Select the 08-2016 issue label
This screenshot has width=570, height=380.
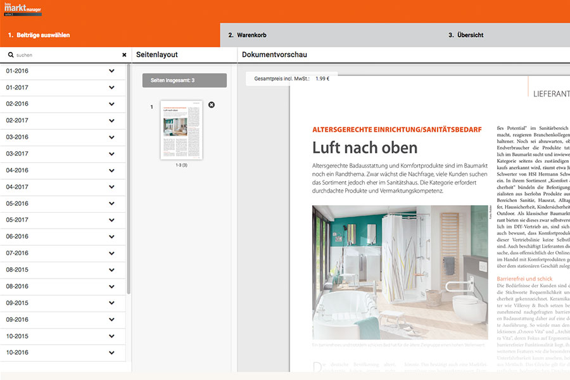point(17,286)
